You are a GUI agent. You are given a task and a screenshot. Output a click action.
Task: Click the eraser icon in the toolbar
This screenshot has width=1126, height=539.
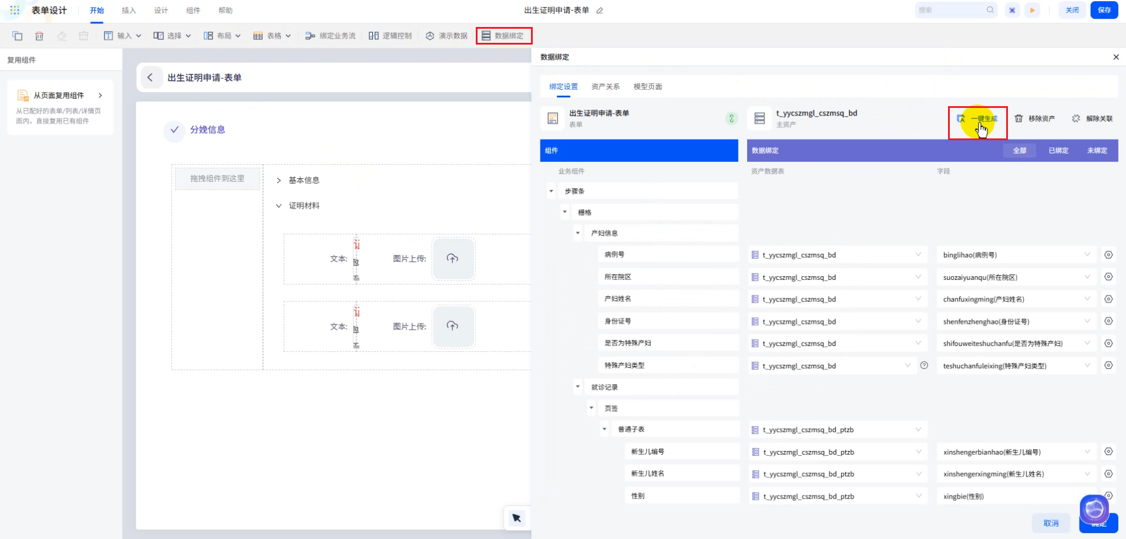tap(62, 36)
